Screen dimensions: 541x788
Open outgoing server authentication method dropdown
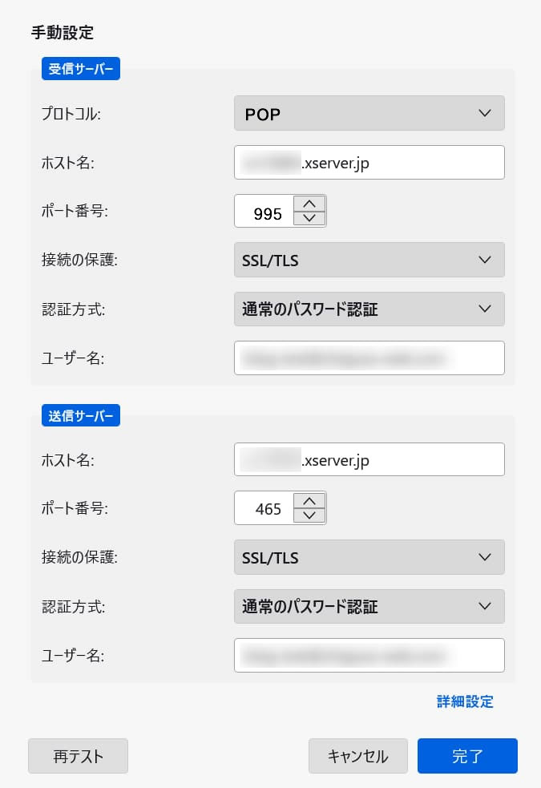pos(369,607)
